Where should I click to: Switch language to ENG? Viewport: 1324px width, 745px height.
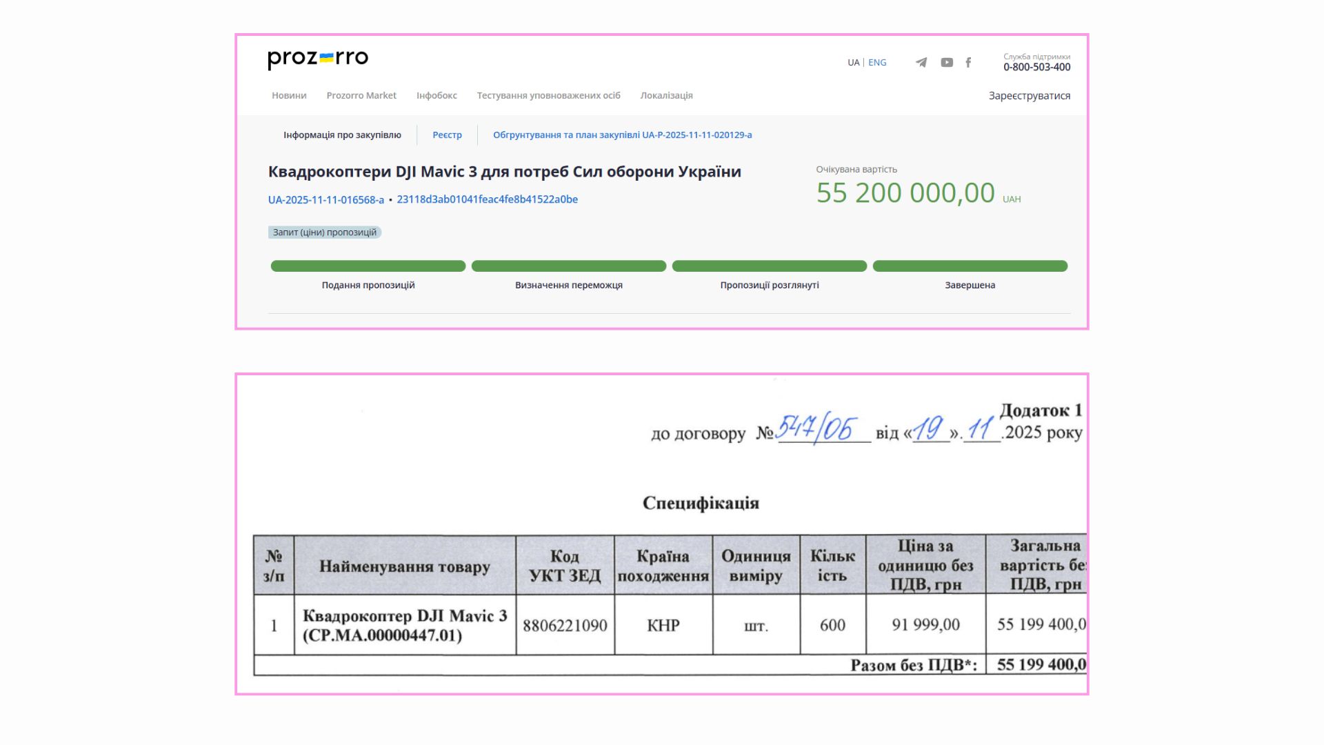877,63
